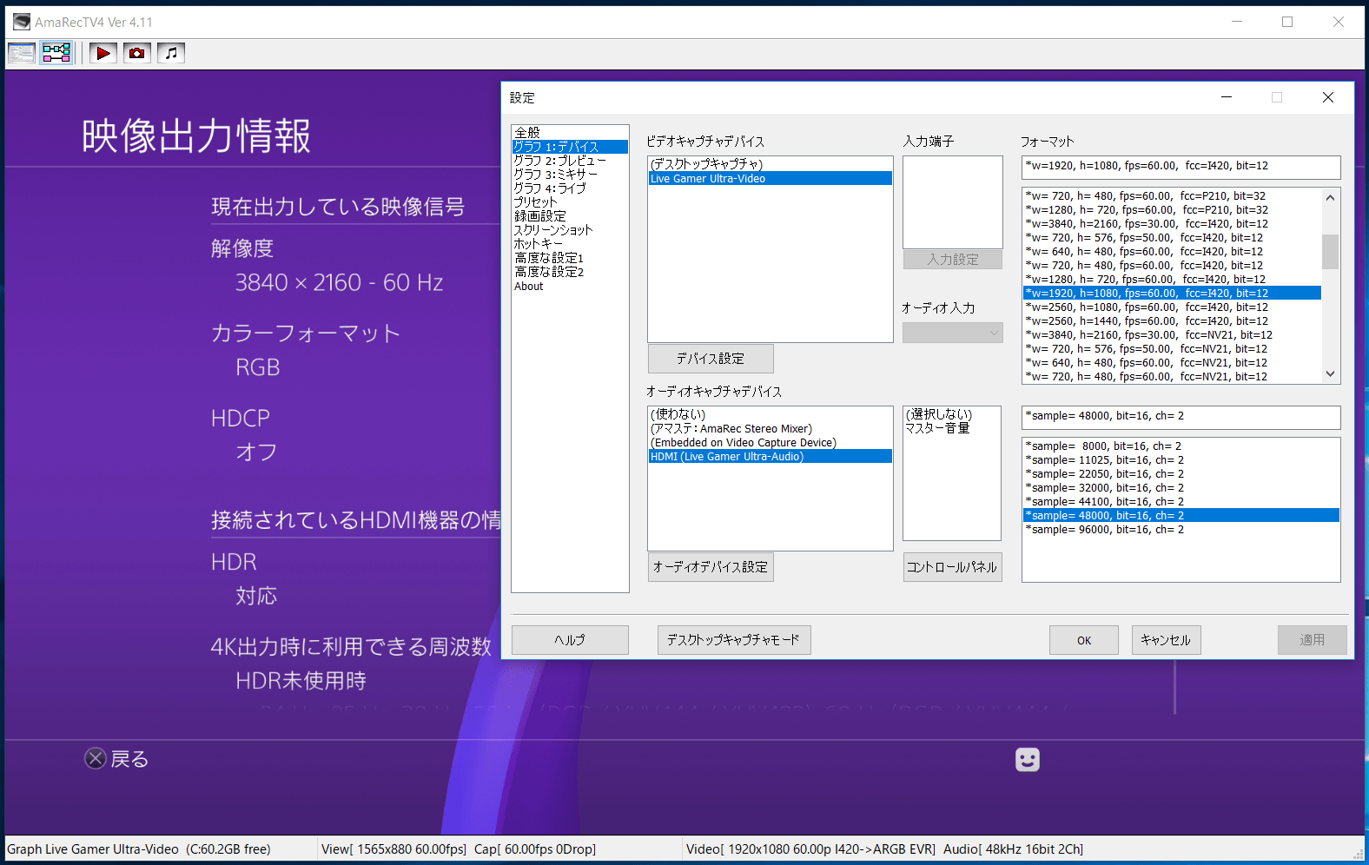Select sample=44100 audio format

(1181, 501)
